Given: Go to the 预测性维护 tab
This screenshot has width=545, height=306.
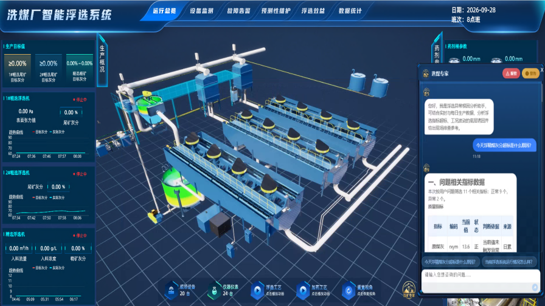Looking at the screenshot, I should (276, 11).
